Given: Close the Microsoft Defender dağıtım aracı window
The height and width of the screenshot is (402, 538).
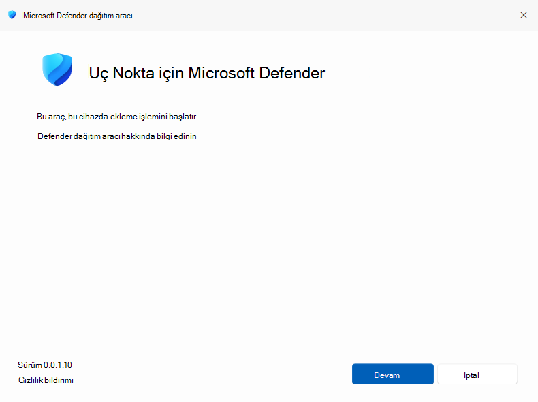Looking at the screenshot, I should point(523,15).
